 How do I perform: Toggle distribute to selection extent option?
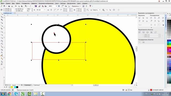pyautogui.click(x=139, y=42)
